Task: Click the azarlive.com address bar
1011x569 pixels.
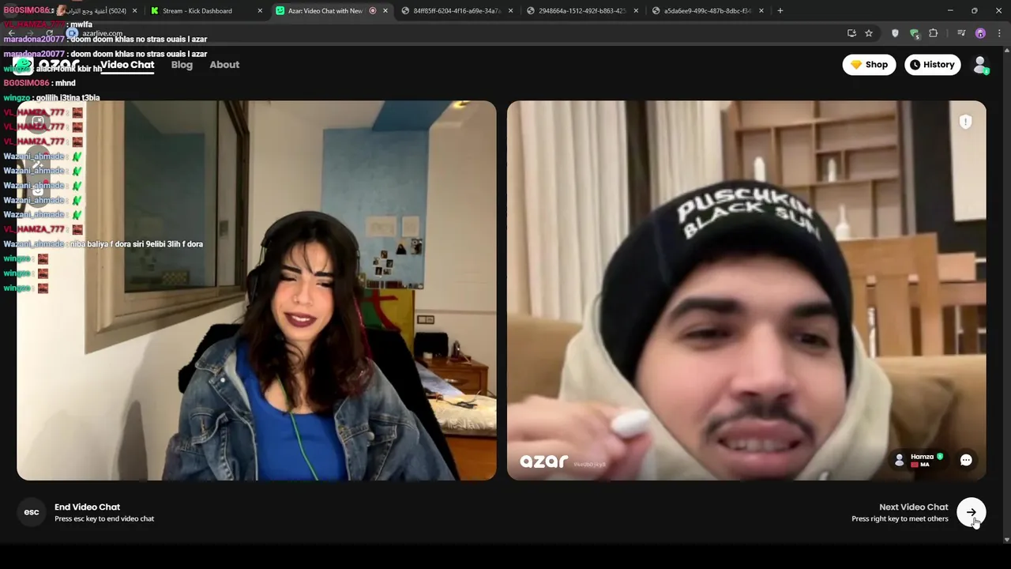Action: [458, 33]
